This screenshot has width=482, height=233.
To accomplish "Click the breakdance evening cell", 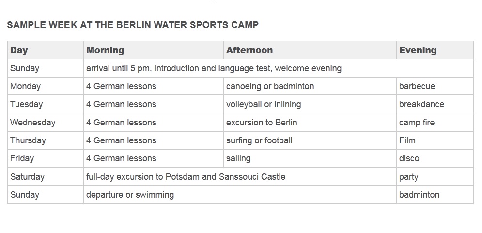I will (435, 104).
